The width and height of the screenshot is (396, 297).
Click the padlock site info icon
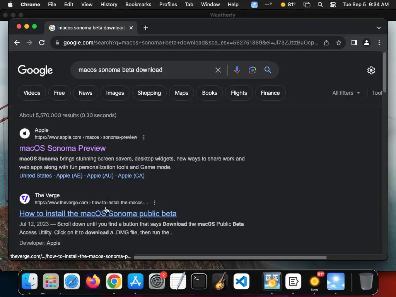pyautogui.click(x=57, y=43)
